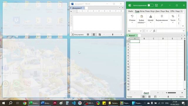Select the Книга1 document tab in Excel

132,36
